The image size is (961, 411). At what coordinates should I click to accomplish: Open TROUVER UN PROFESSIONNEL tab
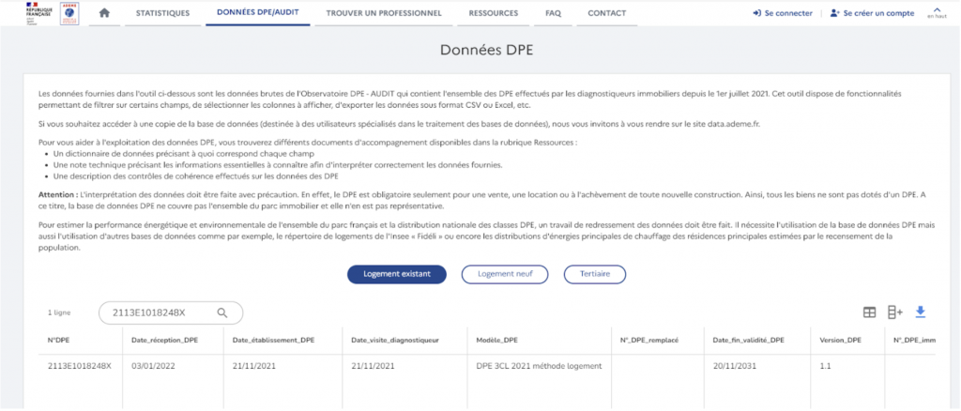384,13
